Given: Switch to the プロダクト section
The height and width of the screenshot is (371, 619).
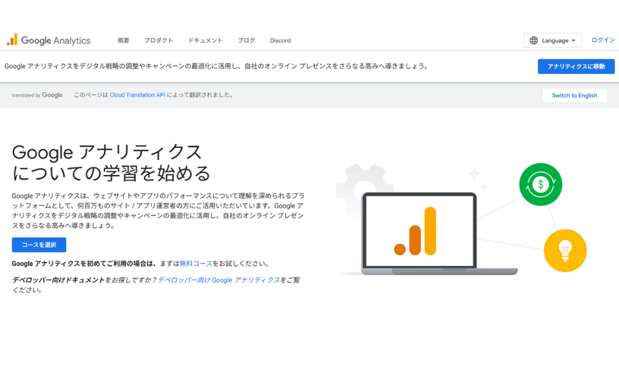Looking at the screenshot, I should 158,40.
